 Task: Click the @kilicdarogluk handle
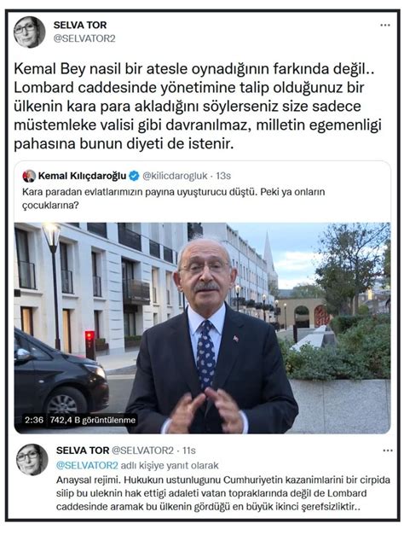[175, 176]
